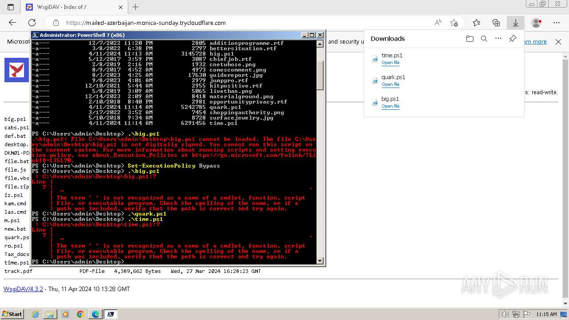Screen dimensions: 569x320
Task: View site information via the lock icon
Action: 56,23
